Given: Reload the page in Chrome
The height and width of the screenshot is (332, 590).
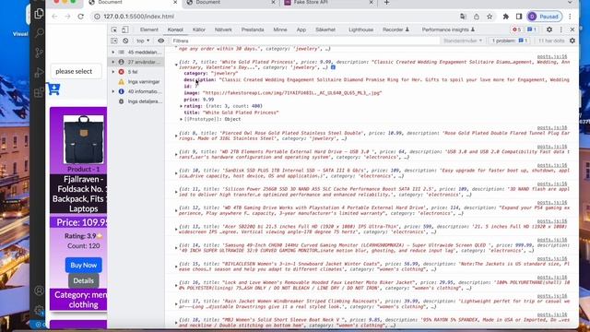Looking at the screenshot, I should coord(80,17).
